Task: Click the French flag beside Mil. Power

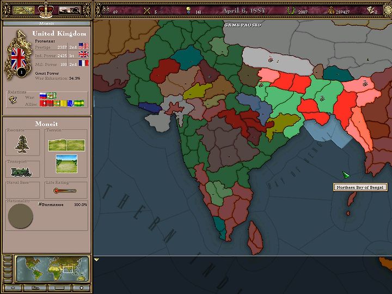Action: click(83, 63)
